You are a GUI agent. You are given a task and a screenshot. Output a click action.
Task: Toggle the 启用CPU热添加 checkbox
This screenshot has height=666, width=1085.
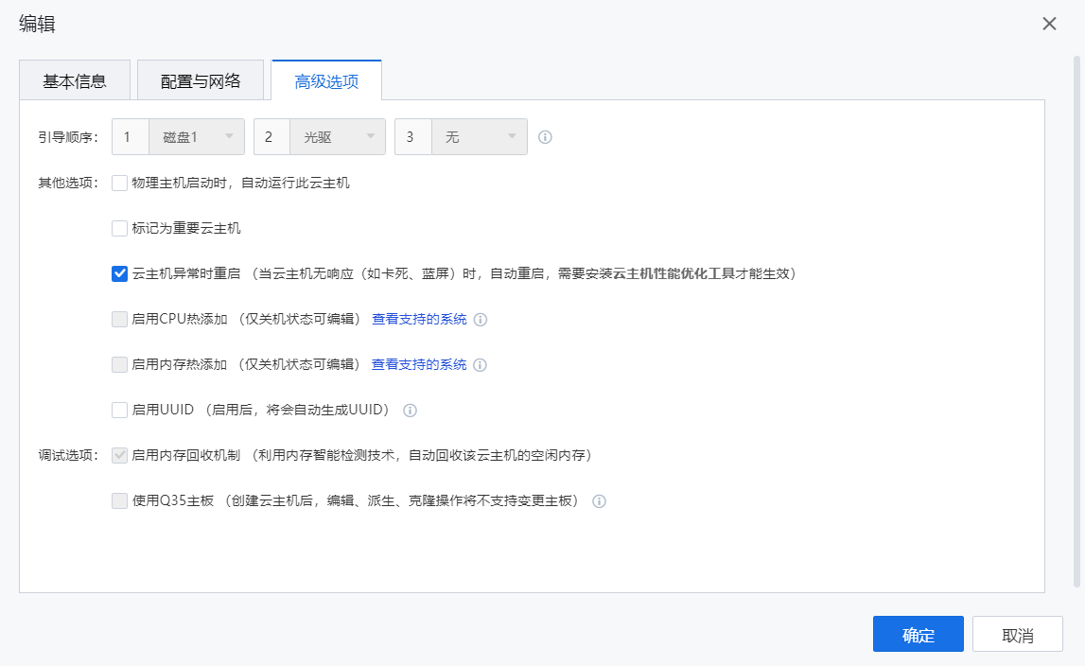[x=119, y=320]
